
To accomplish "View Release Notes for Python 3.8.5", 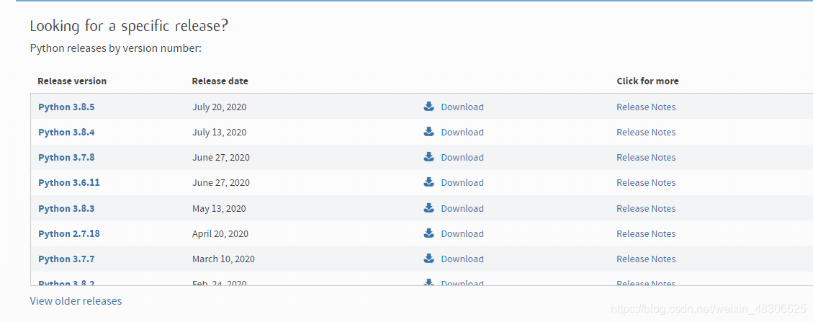I will click(646, 107).
